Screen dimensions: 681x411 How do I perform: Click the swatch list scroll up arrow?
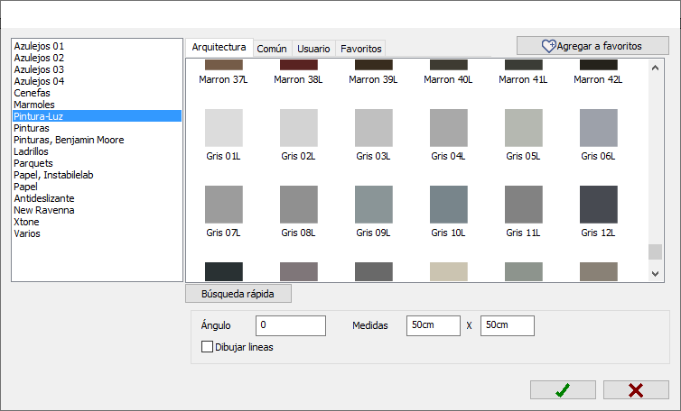point(656,68)
